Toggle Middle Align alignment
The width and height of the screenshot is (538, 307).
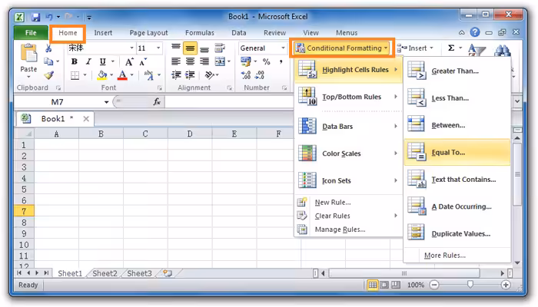(190, 48)
